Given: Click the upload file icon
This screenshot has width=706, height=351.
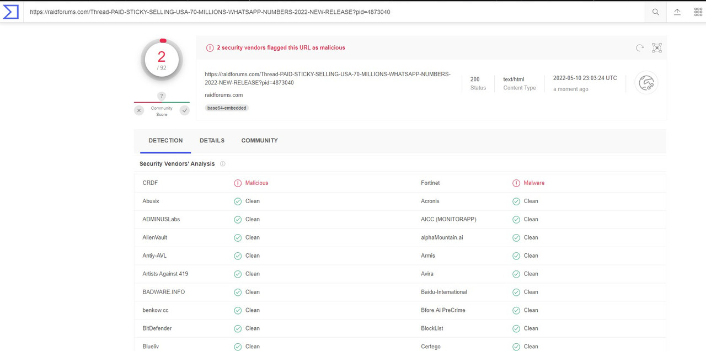Looking at the screenshot, I should pyautogui.click(x=677, y=12).
